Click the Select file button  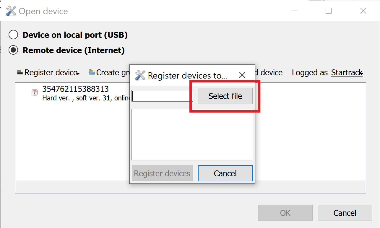(225, 96)
